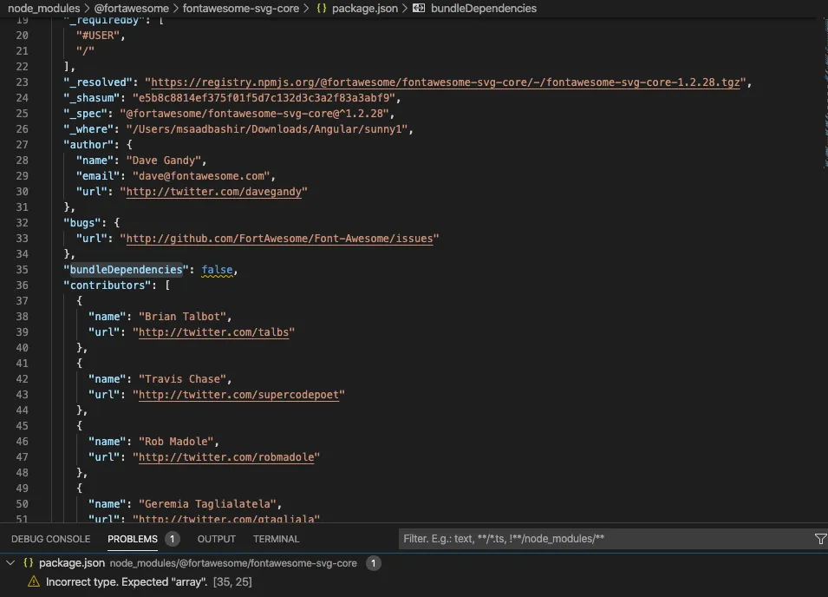Click @fortawesome breadcrumb segment
The height and width of the screenshot is (597, 828).
tap(132, 9)
